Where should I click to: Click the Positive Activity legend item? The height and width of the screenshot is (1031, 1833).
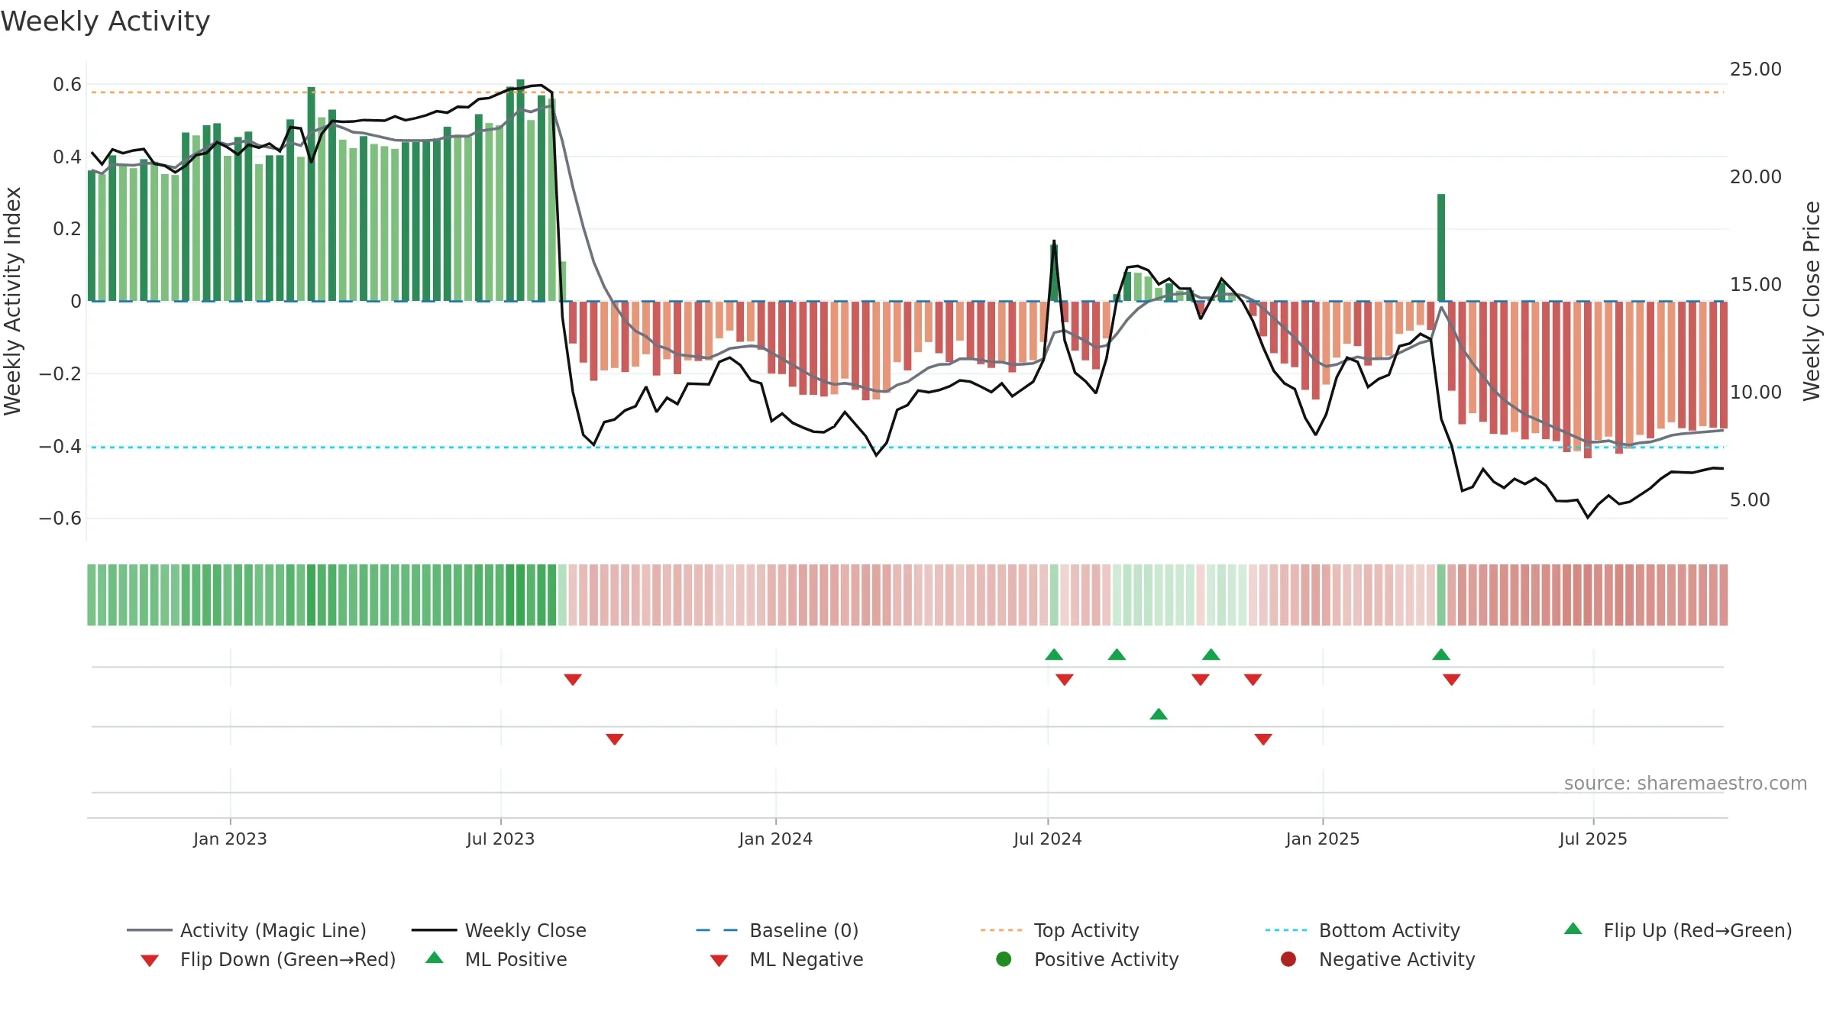pos(1088,959)
